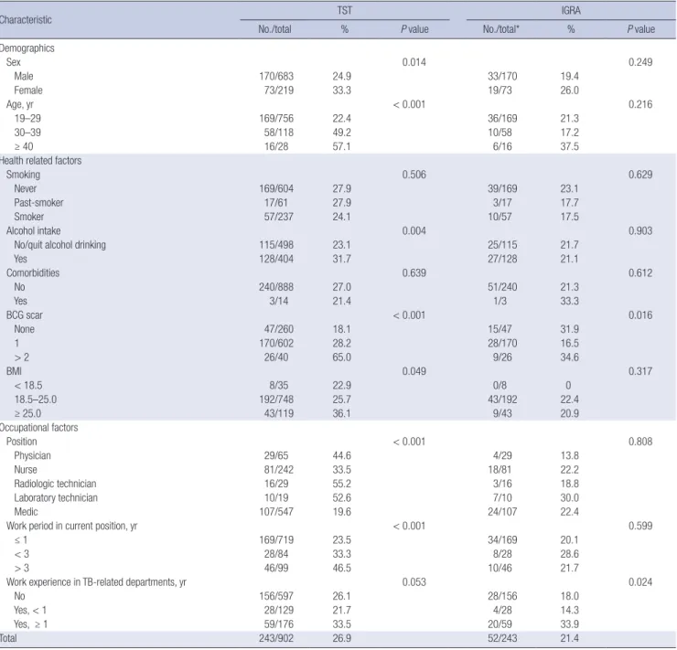Select the IGRA P value '0.024'
Screen dimensions: 677x650
[640, 582]
